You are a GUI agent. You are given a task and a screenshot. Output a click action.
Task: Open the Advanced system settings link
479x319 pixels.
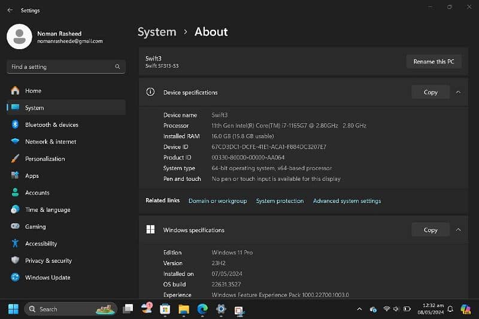pyautogui.click(x=347, y=201)
